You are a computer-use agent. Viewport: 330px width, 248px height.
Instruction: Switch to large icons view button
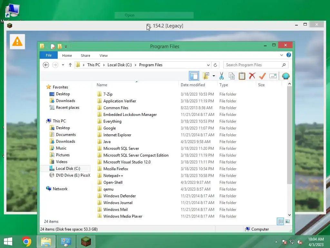pyautogui.click(x=287, y=221)
